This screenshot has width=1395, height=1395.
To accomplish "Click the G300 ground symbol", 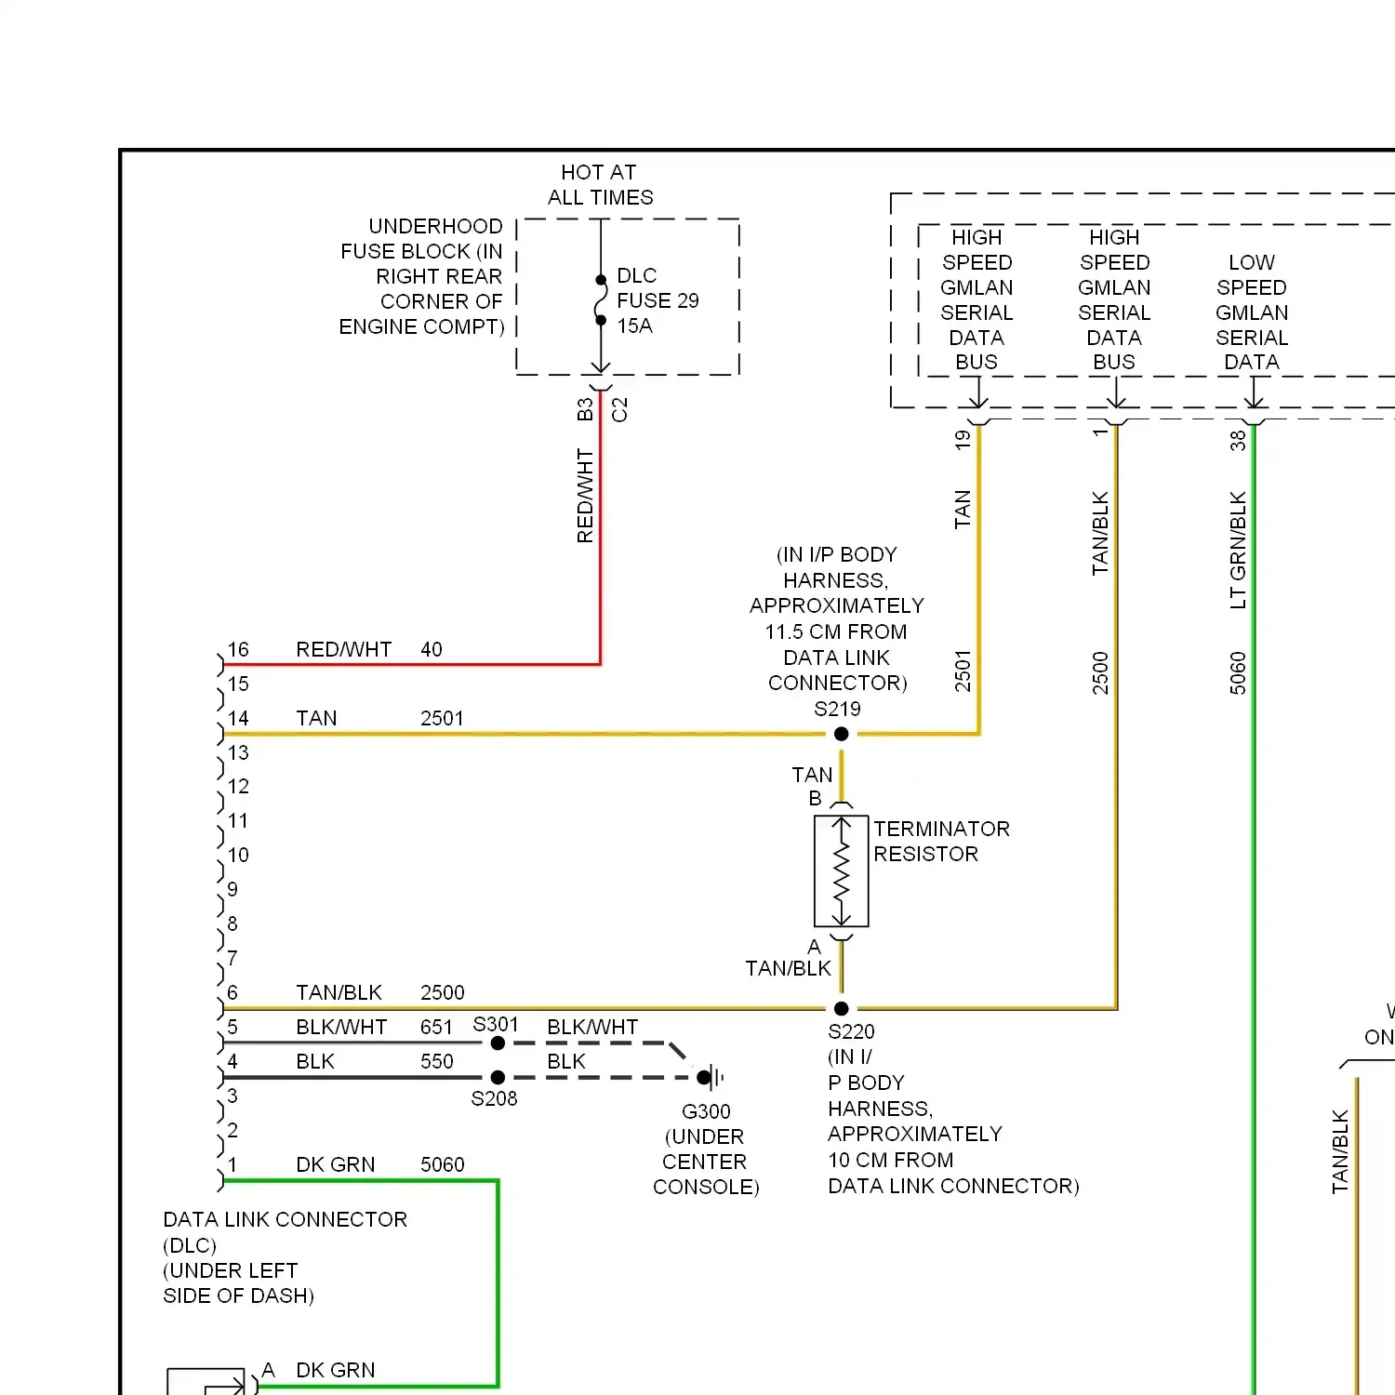I will pos(711,1077).
